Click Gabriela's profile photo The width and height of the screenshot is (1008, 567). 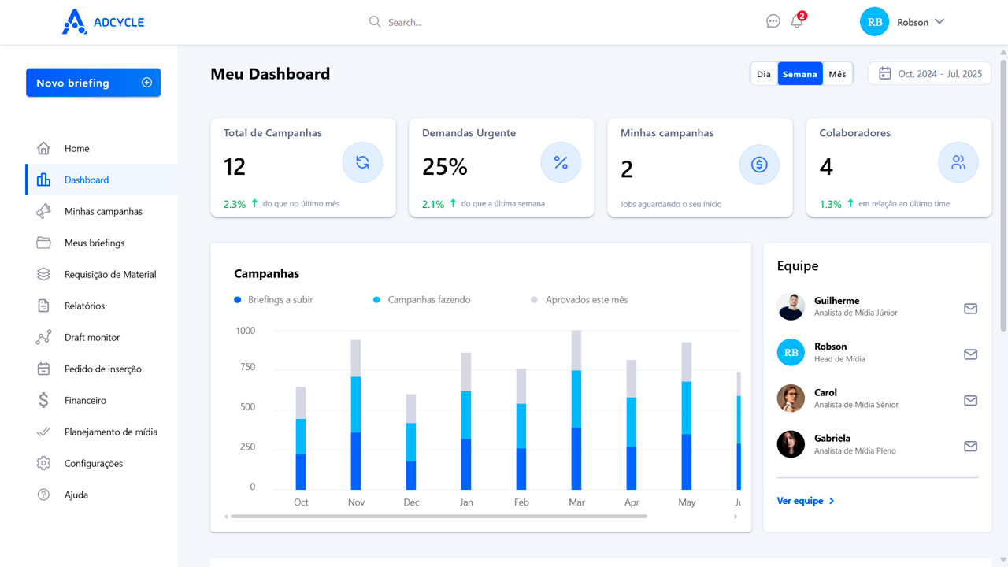[x=791, y=443]
